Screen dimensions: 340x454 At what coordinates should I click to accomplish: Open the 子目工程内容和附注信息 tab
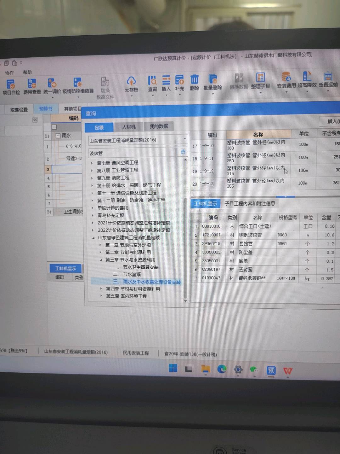250,203
